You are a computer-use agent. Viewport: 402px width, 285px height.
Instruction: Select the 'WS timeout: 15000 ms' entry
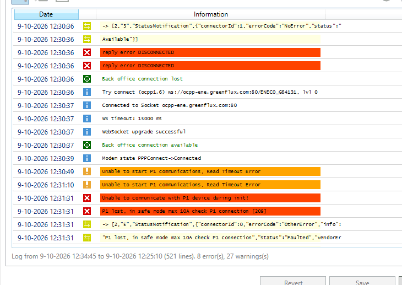[132, 119]
